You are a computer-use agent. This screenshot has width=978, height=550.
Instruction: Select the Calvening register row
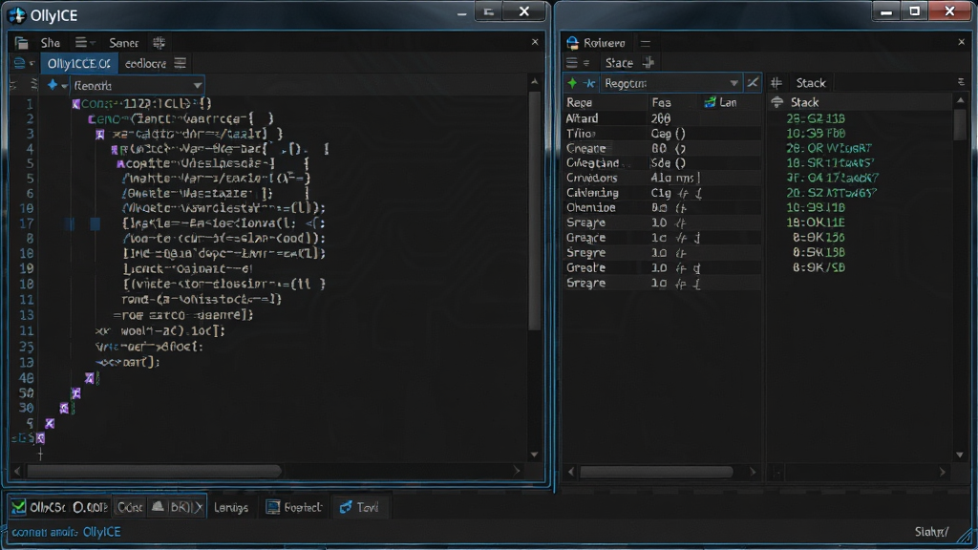point(662,193)
